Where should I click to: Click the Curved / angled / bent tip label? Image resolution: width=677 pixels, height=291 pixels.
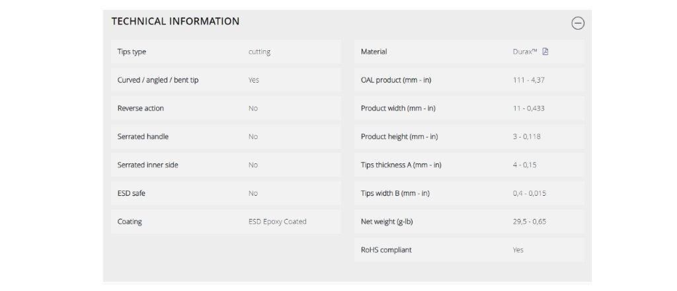point(158,80)
